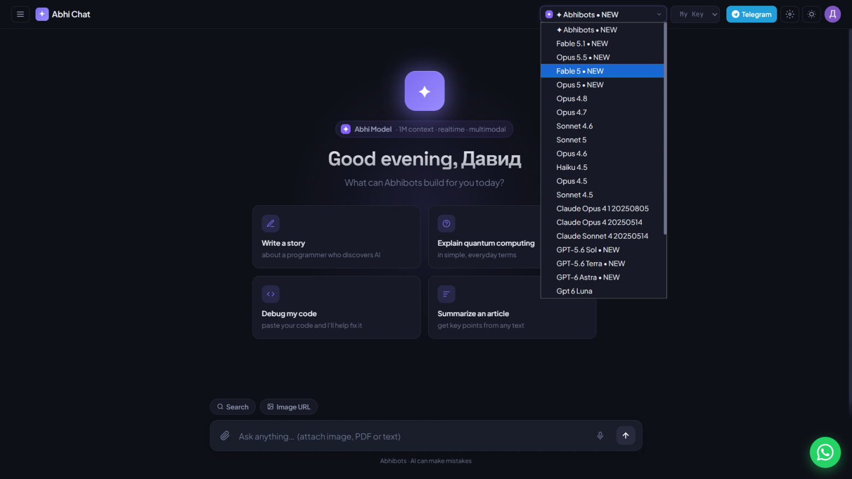The width and height of the screenshot is (852, 479).
Task: Open the Write a story suggestion card
Action: pyautogui.click(x=336, y=236)
